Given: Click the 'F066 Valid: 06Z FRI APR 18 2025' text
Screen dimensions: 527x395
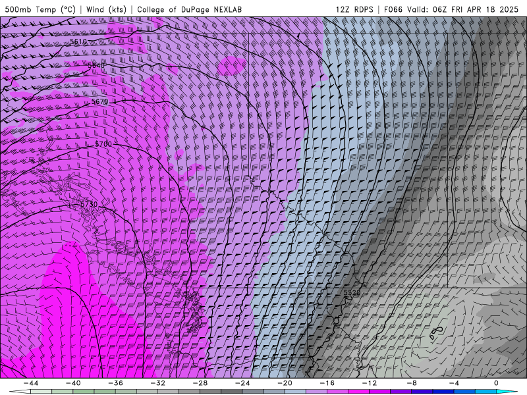Looking at the screenshot, I should click(451, 9).
